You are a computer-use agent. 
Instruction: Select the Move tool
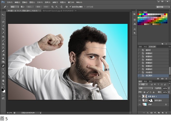pos(3,15)
